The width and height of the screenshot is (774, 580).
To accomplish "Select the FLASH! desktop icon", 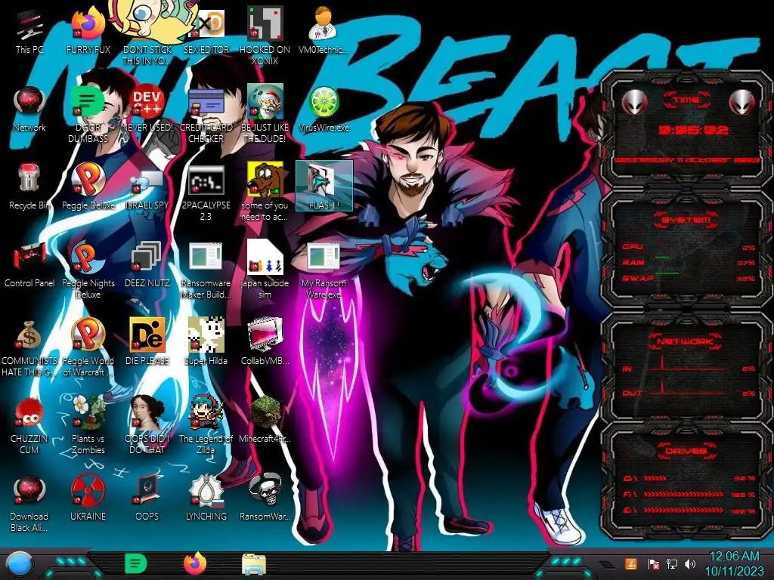I will pos(324,186).
